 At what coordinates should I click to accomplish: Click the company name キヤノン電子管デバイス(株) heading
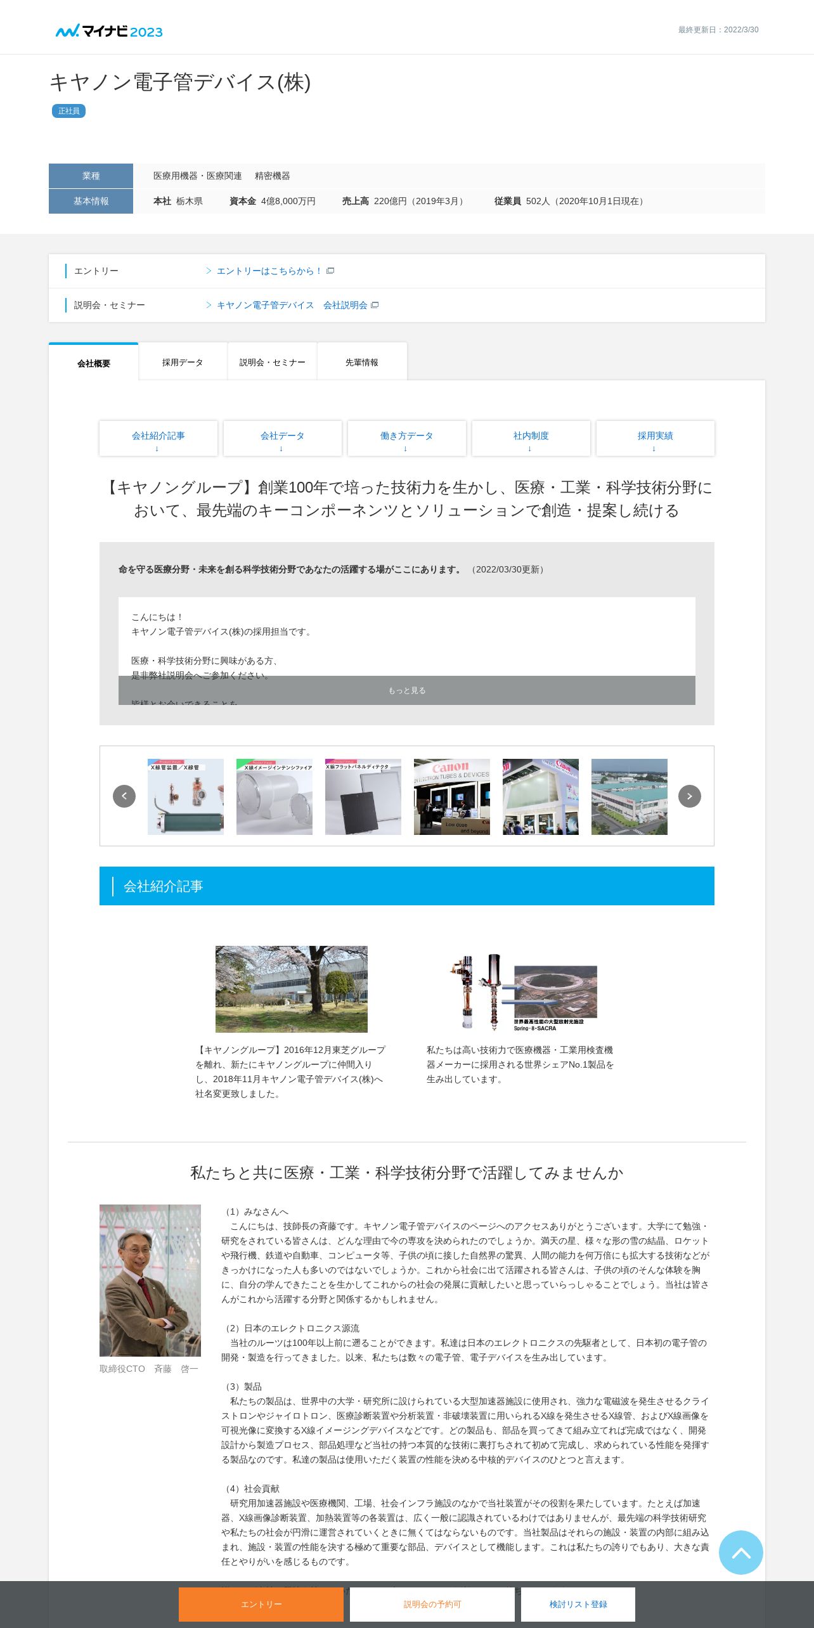(x=180, y=82)
